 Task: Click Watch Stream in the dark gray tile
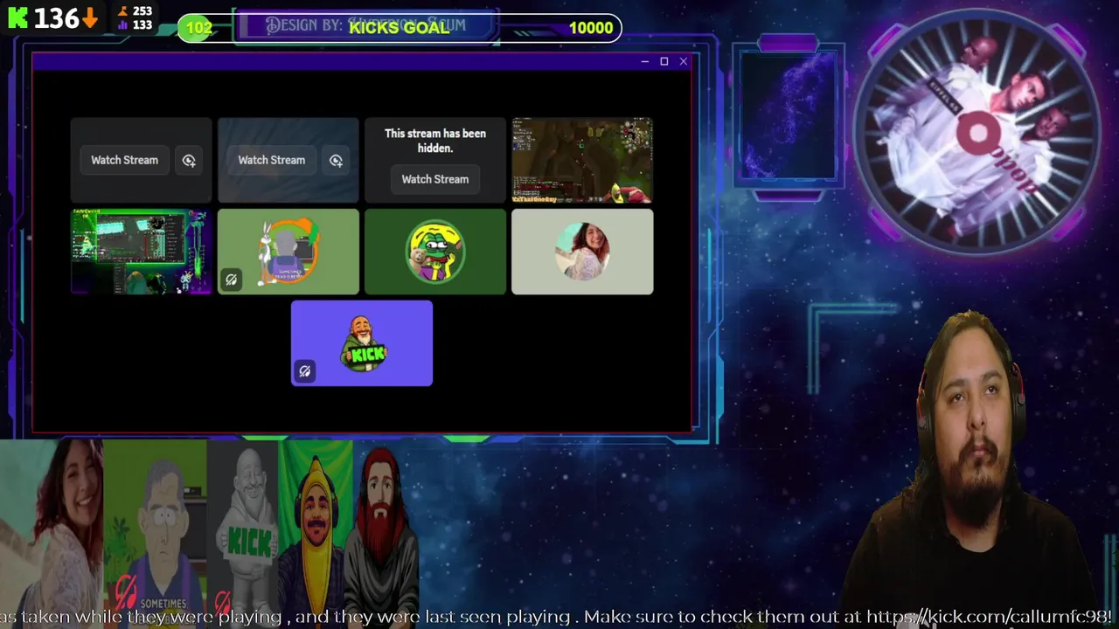pyautogui.click(x=125, y=160)
